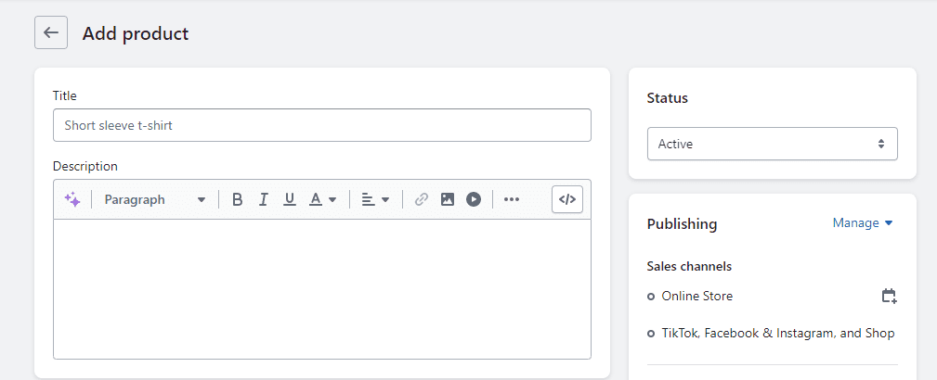Select the Online Store sales channel
Screen dimensions: 937x380
click(x=696, y=296)
